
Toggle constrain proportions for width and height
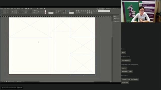point(13,12)
